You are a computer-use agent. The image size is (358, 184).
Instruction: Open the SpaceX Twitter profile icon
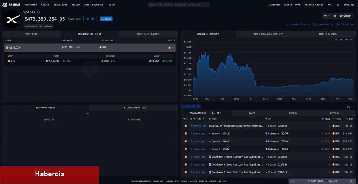(93, 19)
